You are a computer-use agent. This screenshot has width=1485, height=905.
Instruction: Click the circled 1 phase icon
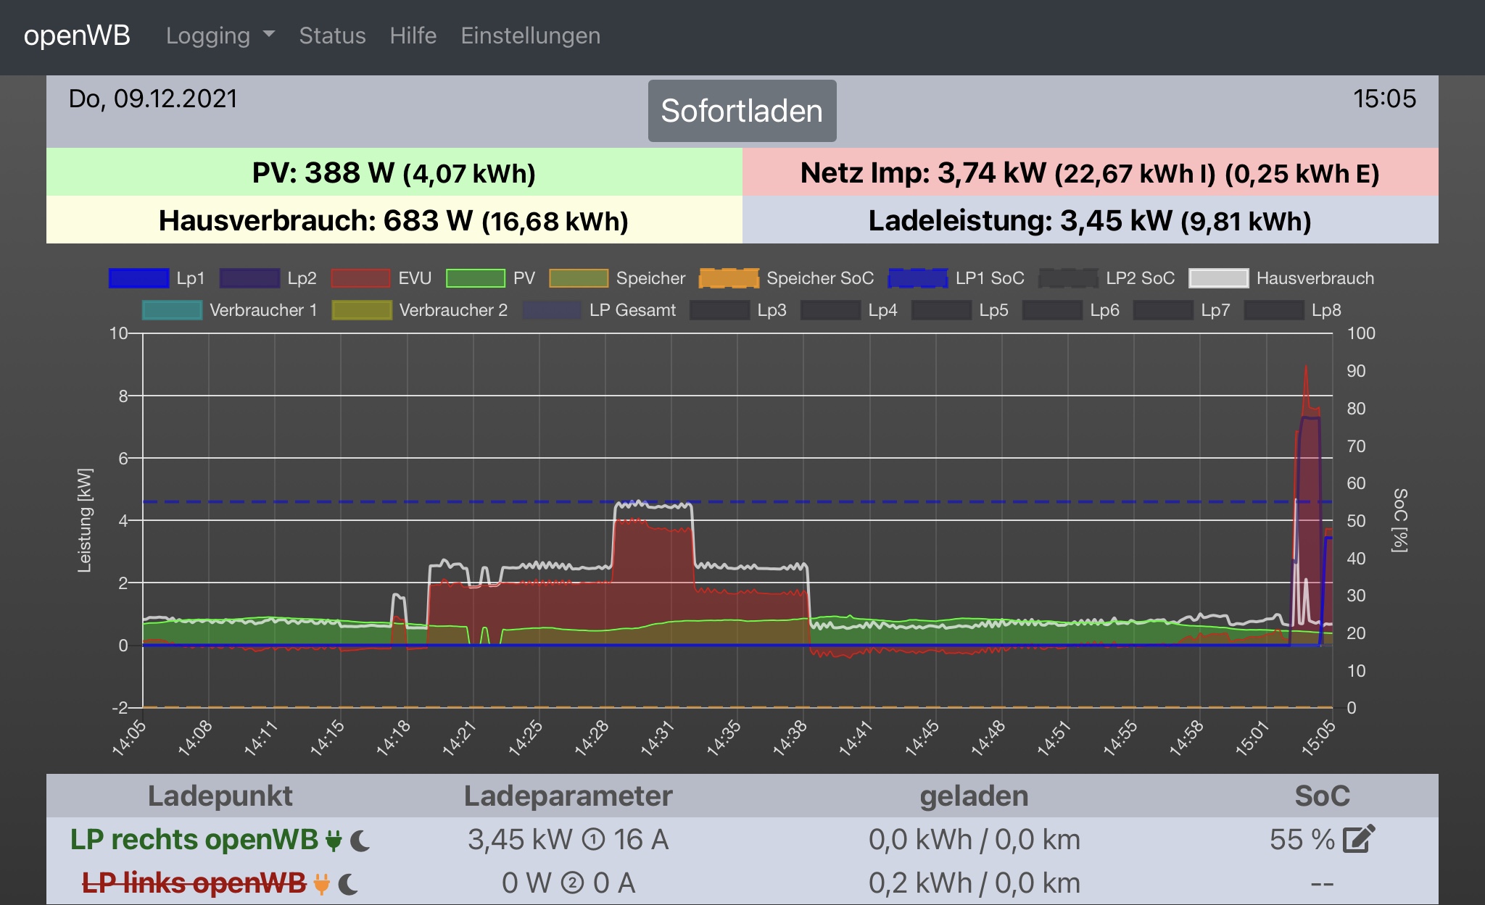[x=593, y=840]
